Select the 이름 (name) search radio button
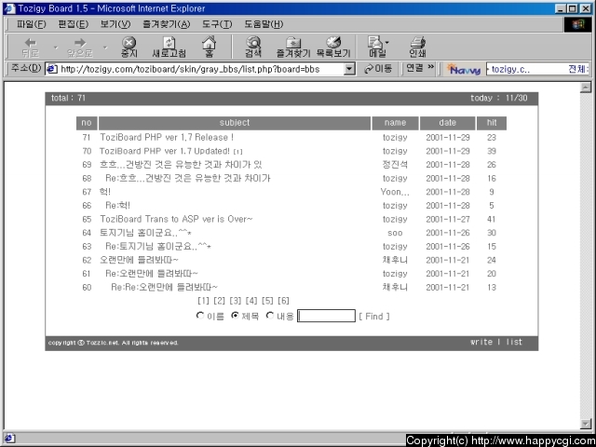Image resolution: width=596 pixels, height=447 pixels. coord(200,316)
